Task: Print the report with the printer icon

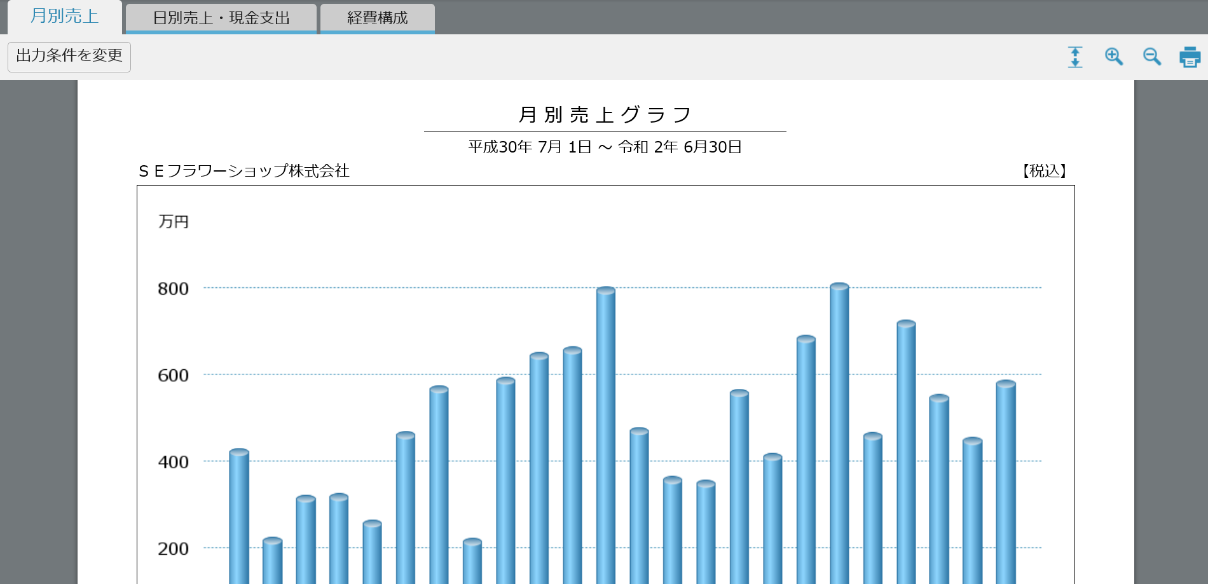Action: 1190,57
